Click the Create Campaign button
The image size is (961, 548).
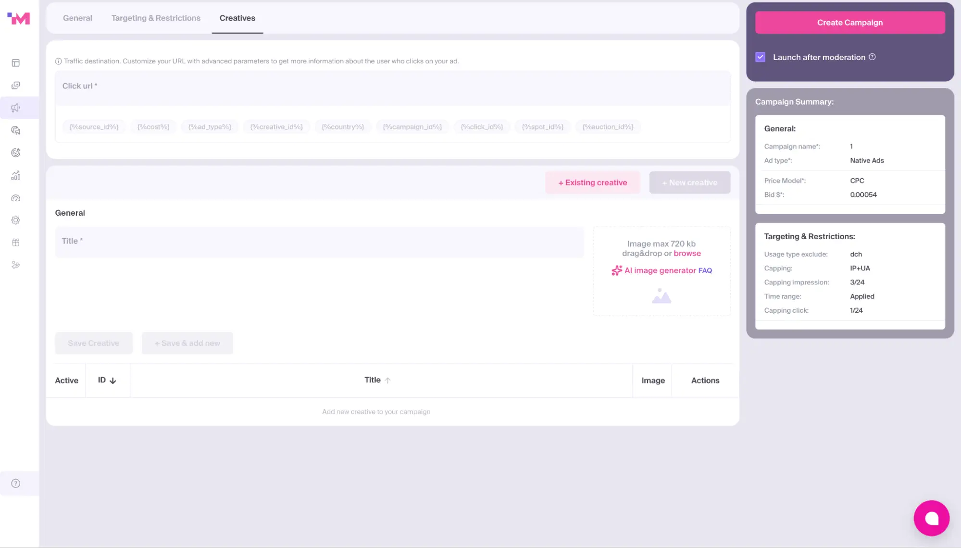click(850, 23)
